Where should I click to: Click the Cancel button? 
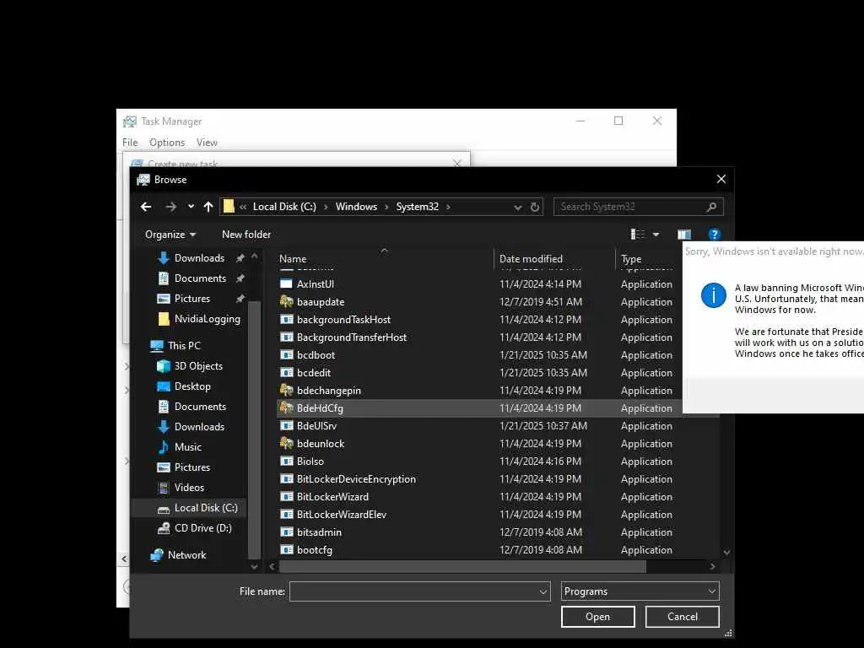coord(682,617)
